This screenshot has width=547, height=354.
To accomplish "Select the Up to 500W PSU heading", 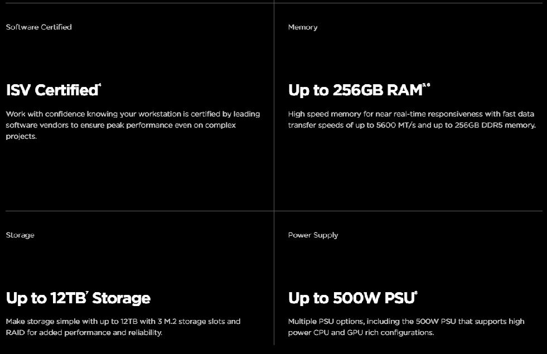I will [x=351, y=298].
